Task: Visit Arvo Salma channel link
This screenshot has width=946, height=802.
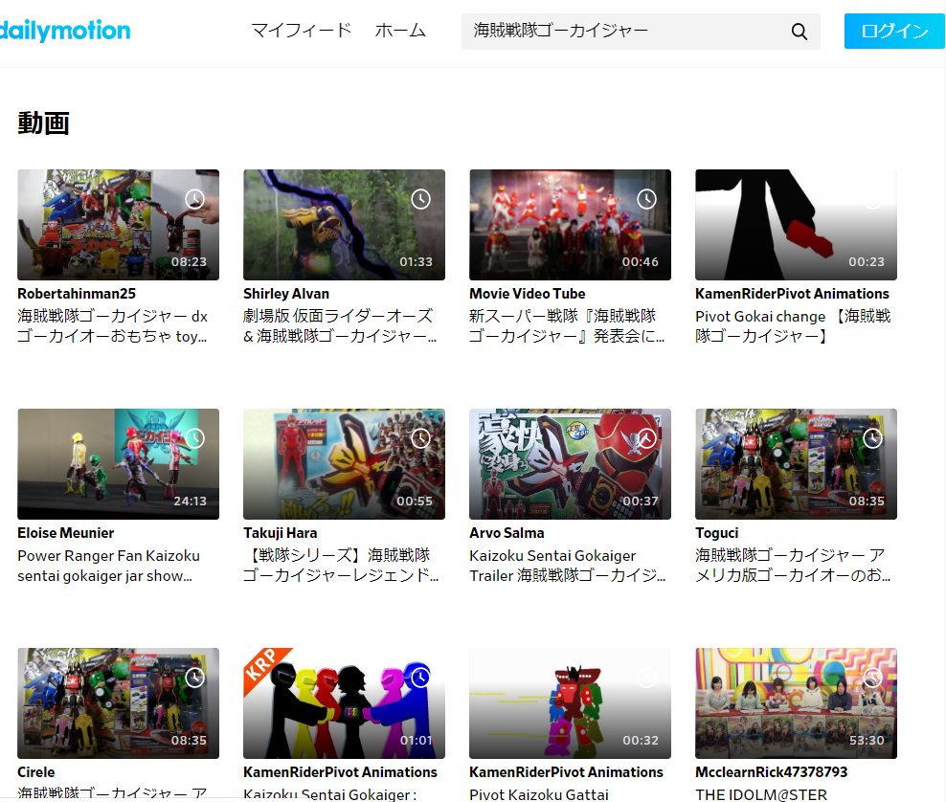Action: (507, 533)
